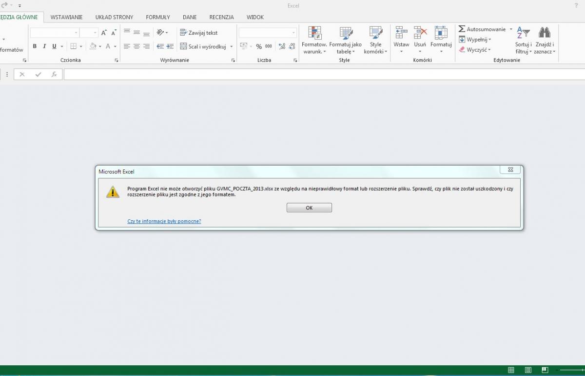Screen dimensions: 585x376
Task: Increase font size with larger A icon
Action: pos(104,33)
